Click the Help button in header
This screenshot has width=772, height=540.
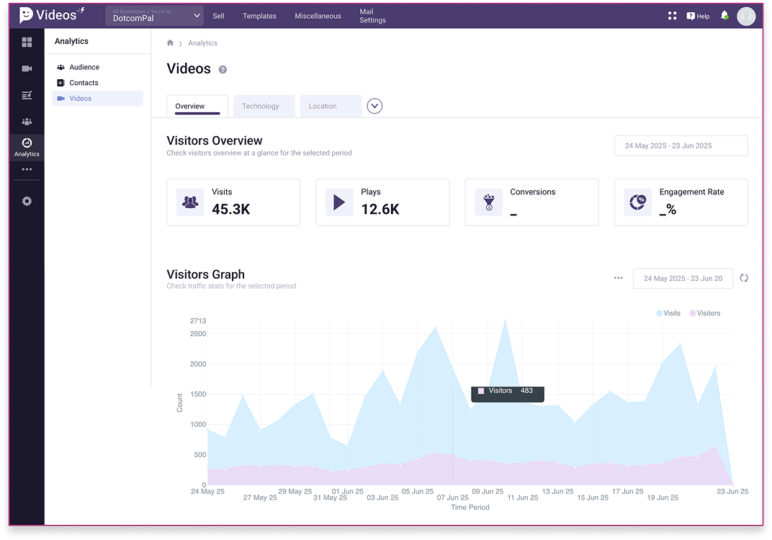[698, 16]
